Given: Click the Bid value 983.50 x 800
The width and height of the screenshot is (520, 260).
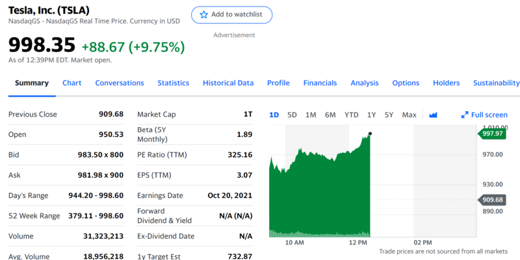Looking at the screenshot, I should pyautogui.click(x=101, y=155).
